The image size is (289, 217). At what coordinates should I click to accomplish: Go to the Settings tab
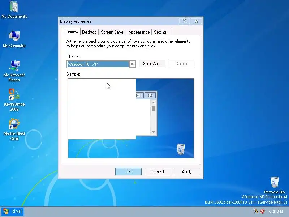coord(161,32)
